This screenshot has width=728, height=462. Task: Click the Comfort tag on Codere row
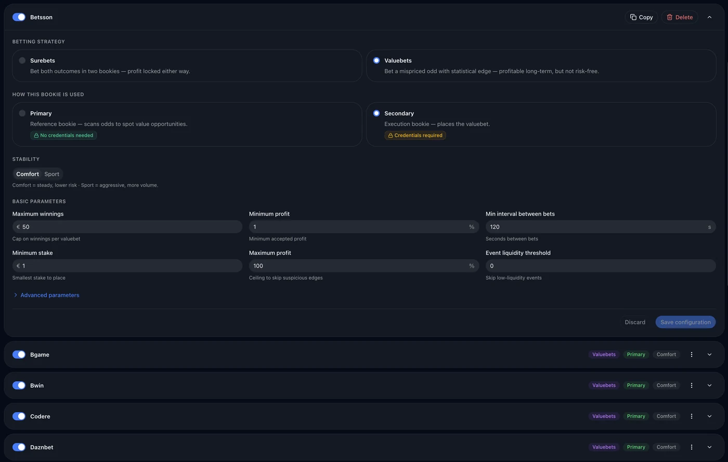pos(666,416)
